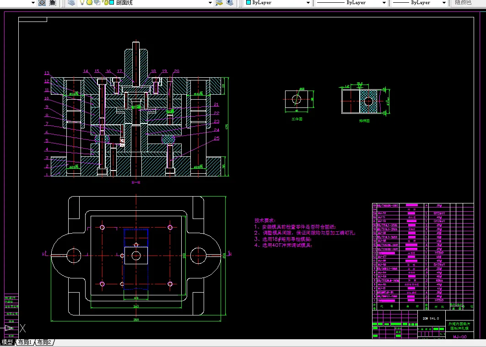Expand the ByLayer lineweight dropdown
This screenshot has height=347, width=486.
coord(444,3)
